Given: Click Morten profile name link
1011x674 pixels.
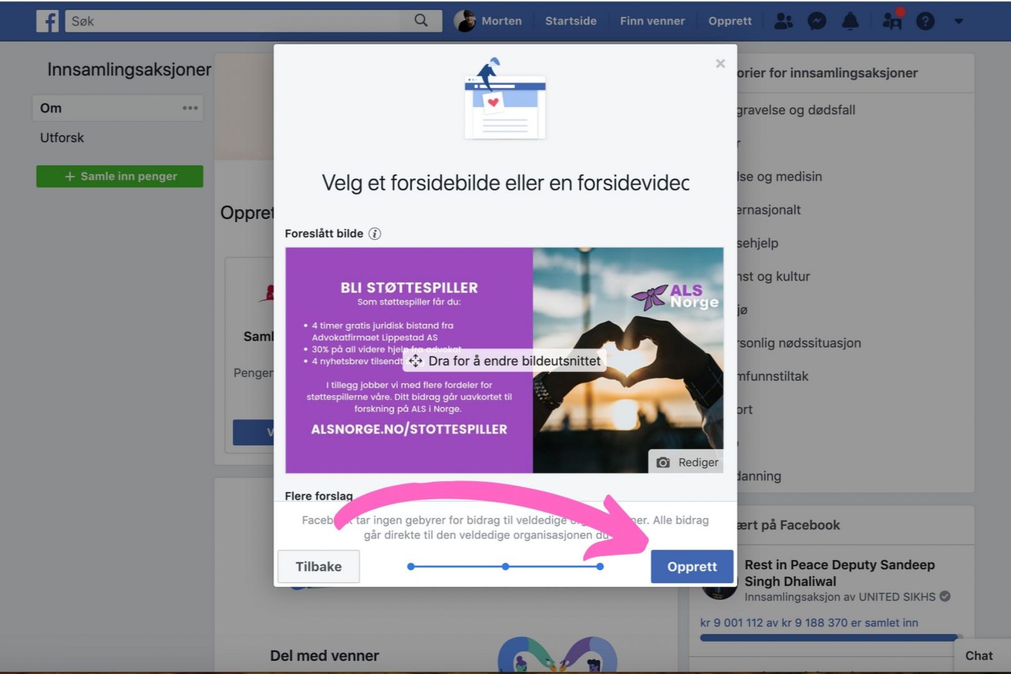Looking at the screenshot, I should coord(501,21).
